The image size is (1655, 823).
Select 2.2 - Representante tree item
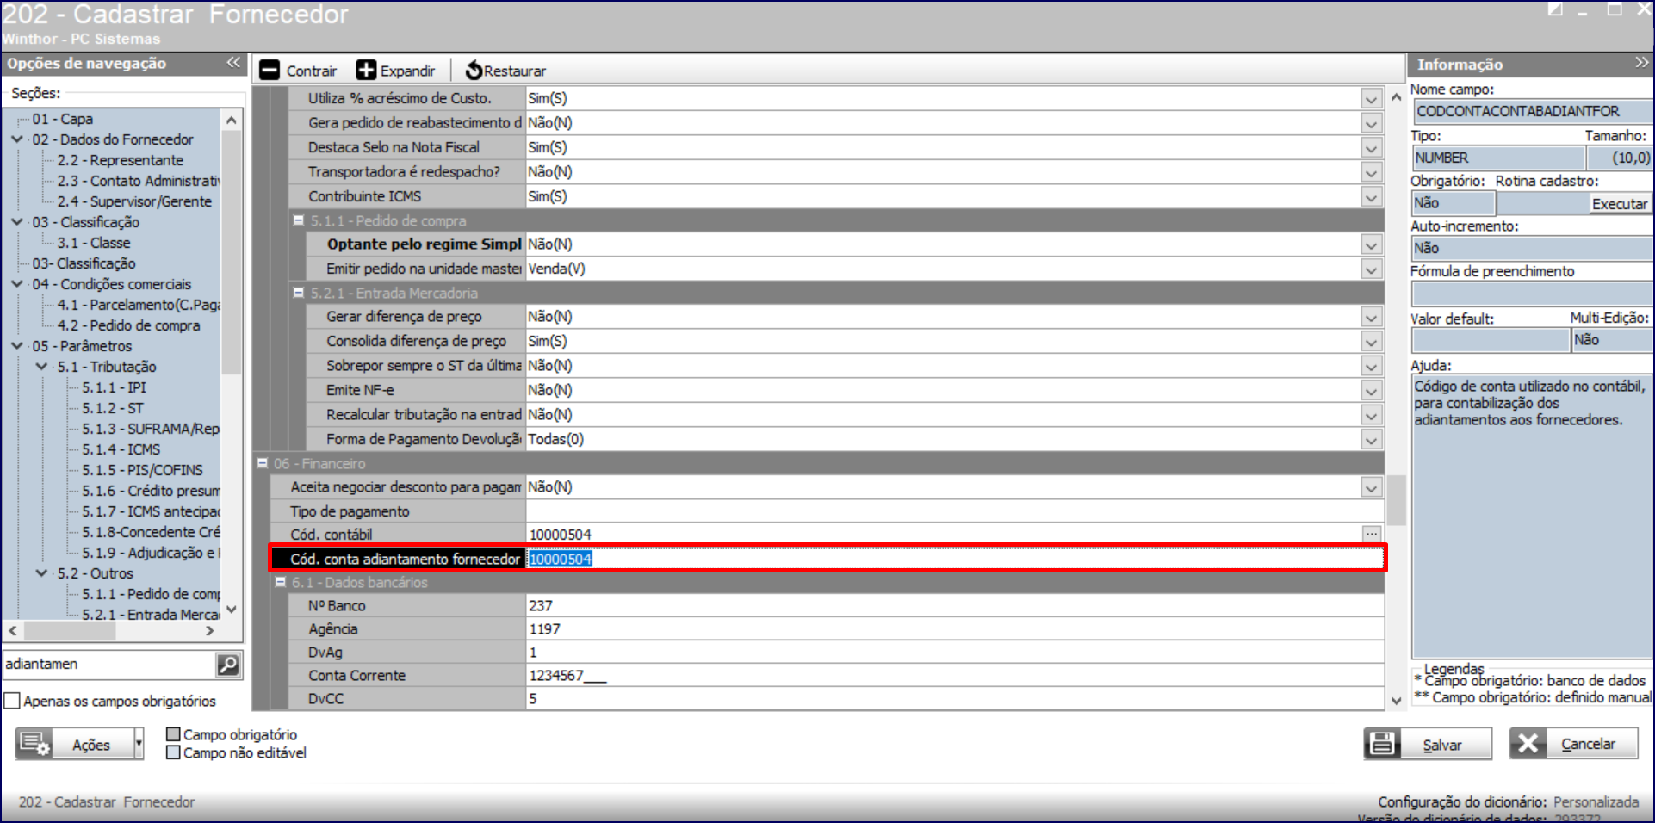(x=121, y=160)
